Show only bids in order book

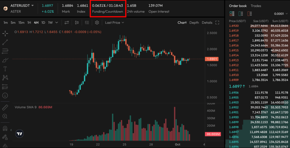pyautogui.click(x=241, y=14)
